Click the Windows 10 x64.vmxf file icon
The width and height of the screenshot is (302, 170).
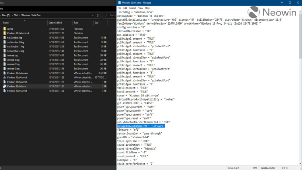(x=4, y=91)
